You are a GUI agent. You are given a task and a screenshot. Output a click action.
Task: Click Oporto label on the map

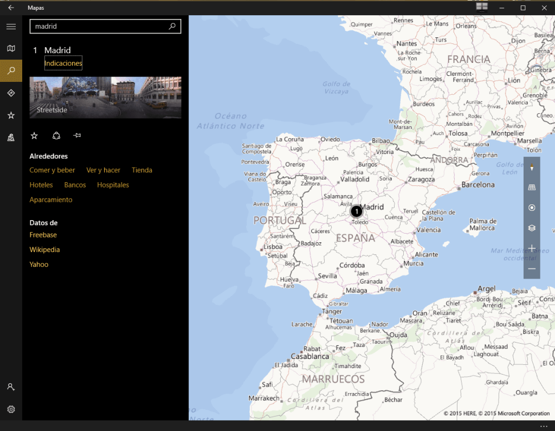pos(282,192)
